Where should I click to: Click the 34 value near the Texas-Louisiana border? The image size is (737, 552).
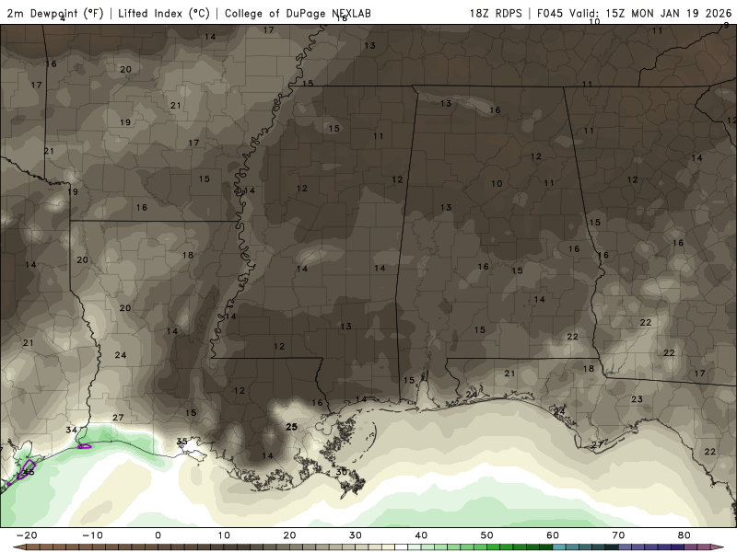71,430
